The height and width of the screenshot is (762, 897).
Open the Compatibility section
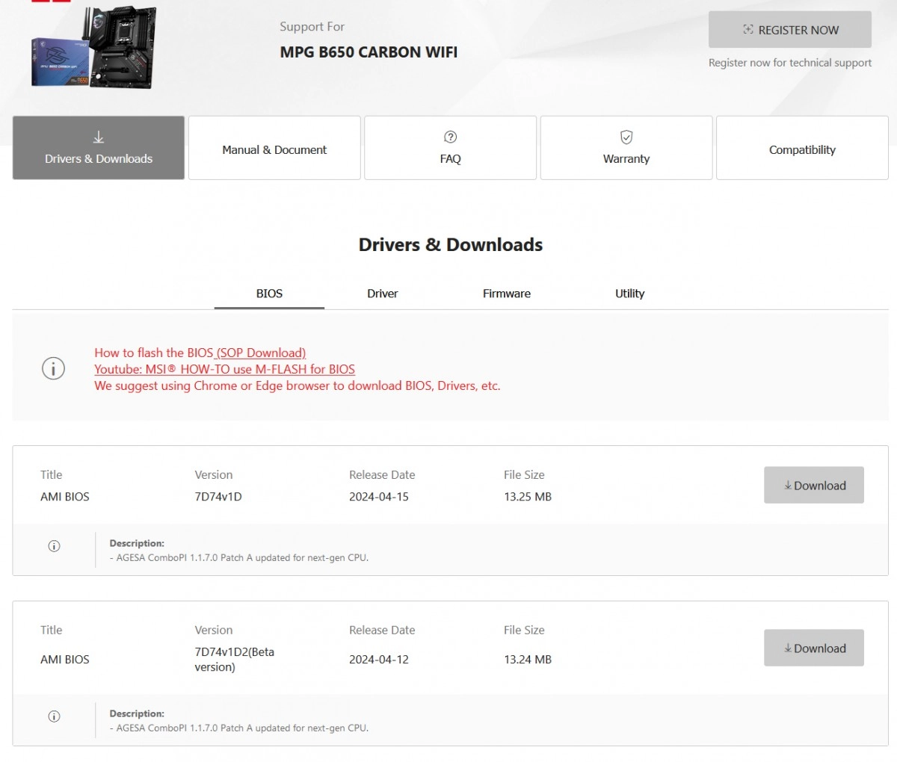pyautogui.click(x=802, y=148)
